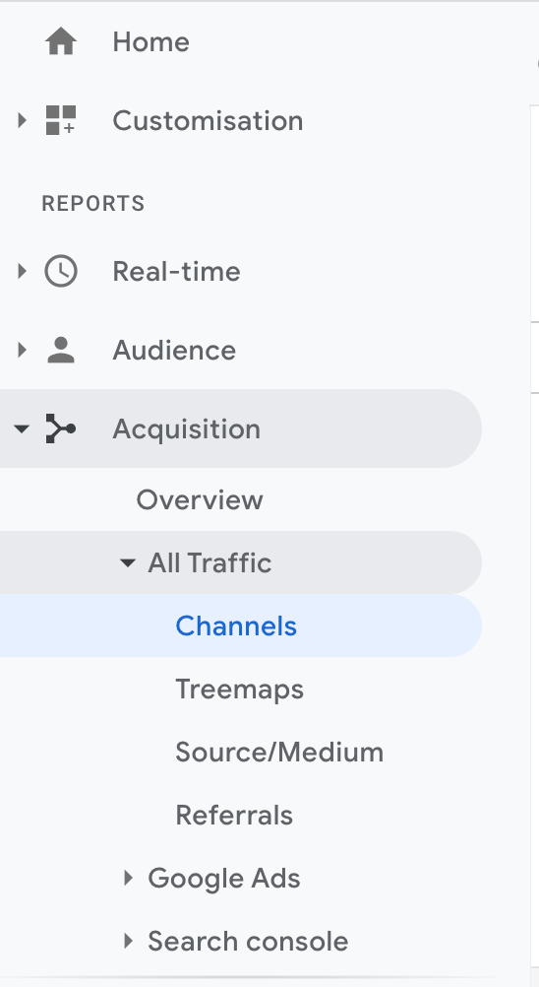Select the All Traffic label
The image size is (539, 987).
click(210, 562)
